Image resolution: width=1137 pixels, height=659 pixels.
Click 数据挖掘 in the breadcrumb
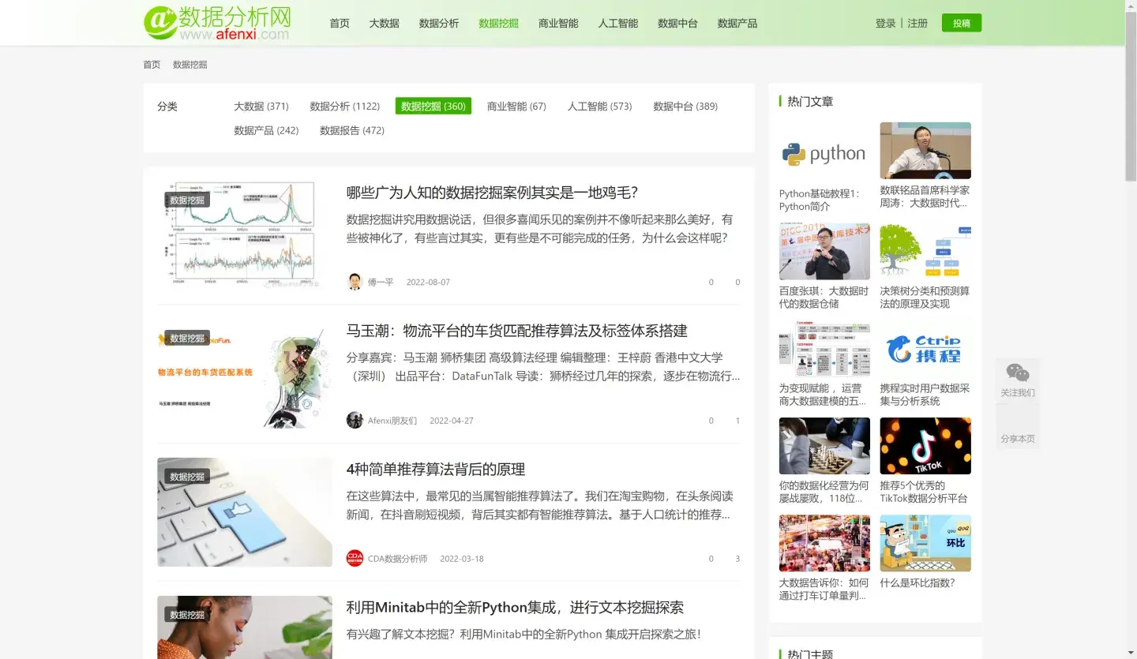coord(189,65)
